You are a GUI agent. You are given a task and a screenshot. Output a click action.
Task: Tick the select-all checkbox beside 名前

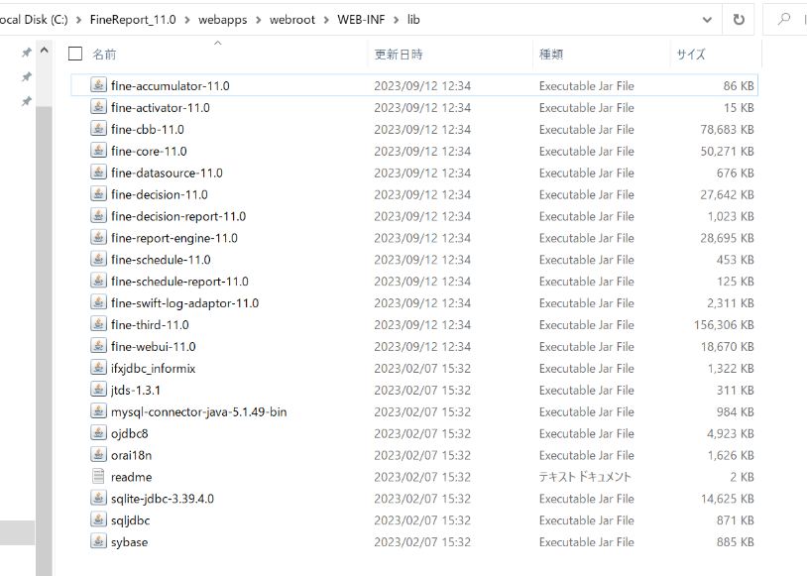pyautogui.click(x=75, y=54)
